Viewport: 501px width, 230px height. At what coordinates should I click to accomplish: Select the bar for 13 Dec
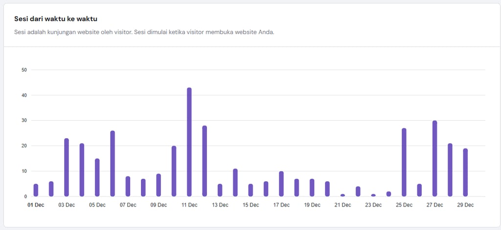point(220,190)
